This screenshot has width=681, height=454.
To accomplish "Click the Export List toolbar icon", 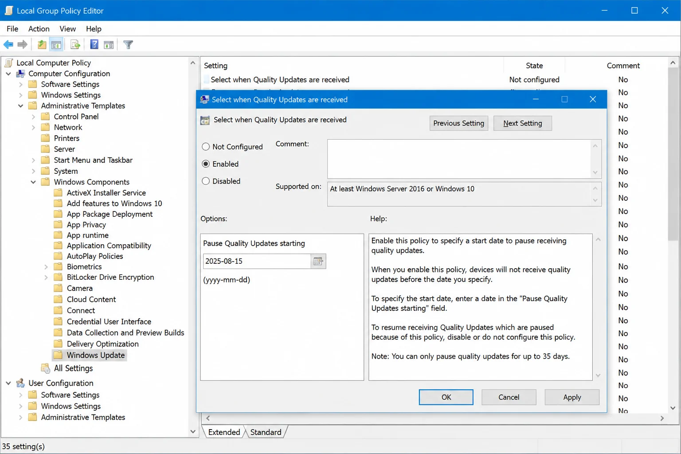I will point(75,44).
